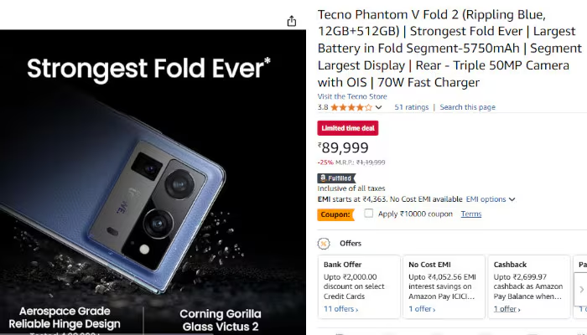Open the 1 offer link under No Cost EMI
Screen dimensions: 587x335
422,309
